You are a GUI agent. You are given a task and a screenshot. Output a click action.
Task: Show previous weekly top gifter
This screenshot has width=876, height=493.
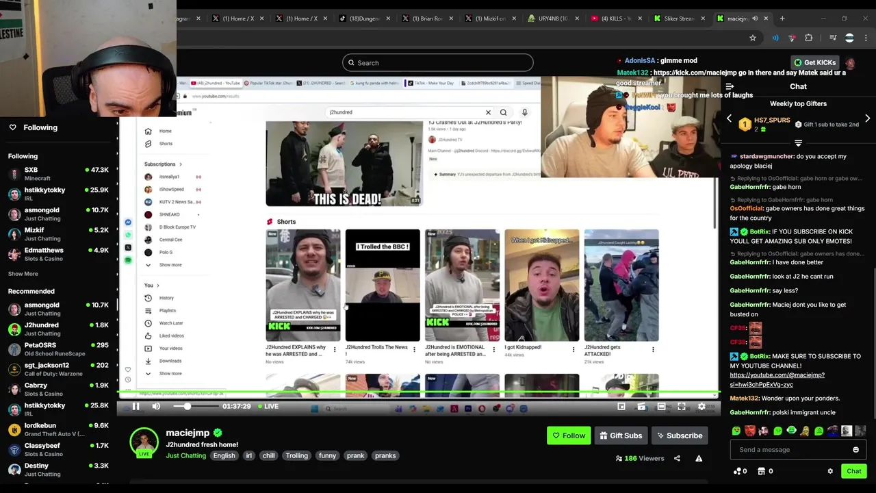tap(729, 118)
